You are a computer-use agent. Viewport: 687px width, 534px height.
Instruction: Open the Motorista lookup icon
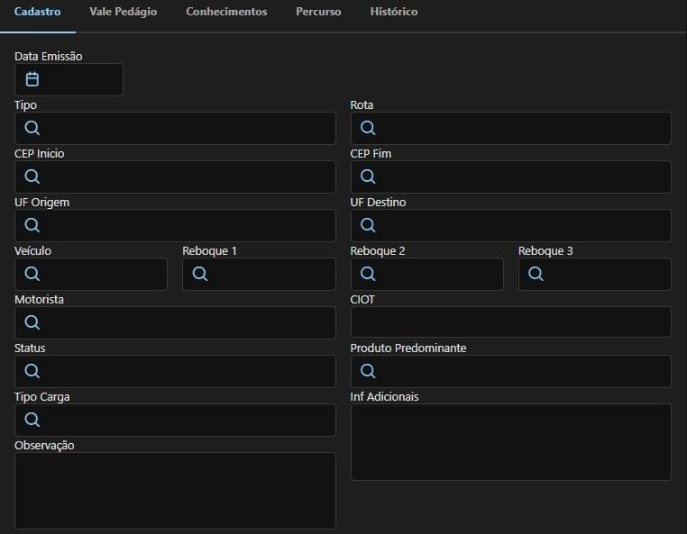coord(32,322)
